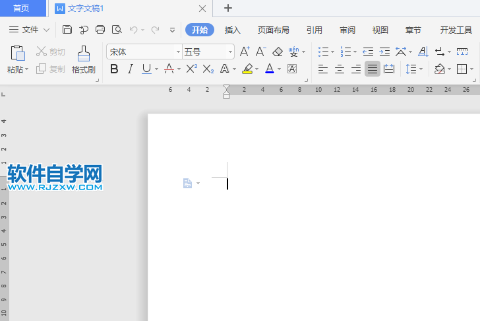This screenshot has height=321, width=480.
Task: Open 开发工具 tab
Action: 456,30
